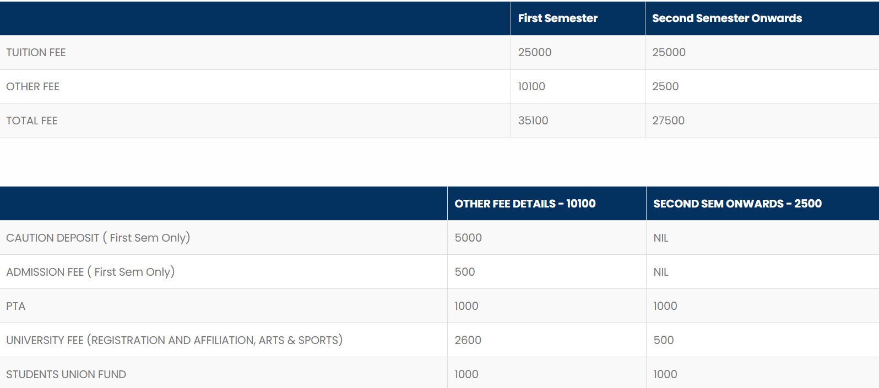The image size is (879, 388).
Task: Click the TOTAL FEE row label
Action: (x=31, y=121)
